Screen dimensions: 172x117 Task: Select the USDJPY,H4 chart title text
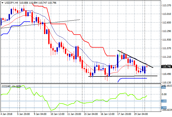11,3
